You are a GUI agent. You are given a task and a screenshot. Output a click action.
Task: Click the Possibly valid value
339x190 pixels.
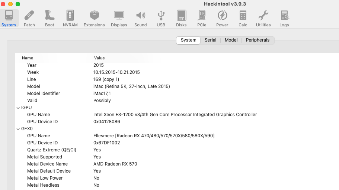[x=102, y=101]
